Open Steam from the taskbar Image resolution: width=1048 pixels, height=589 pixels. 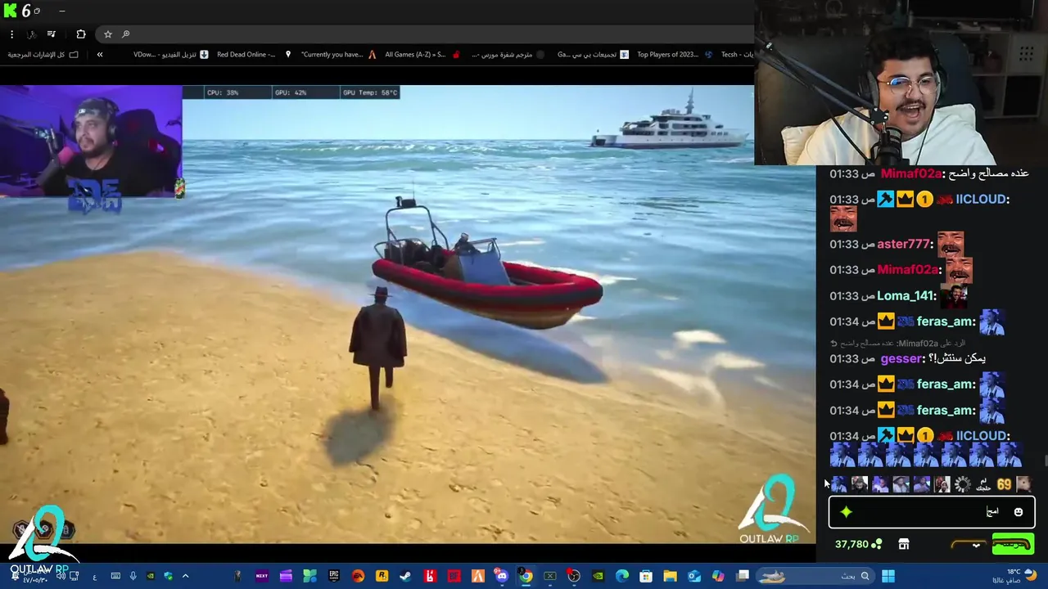tap(405, 576)
